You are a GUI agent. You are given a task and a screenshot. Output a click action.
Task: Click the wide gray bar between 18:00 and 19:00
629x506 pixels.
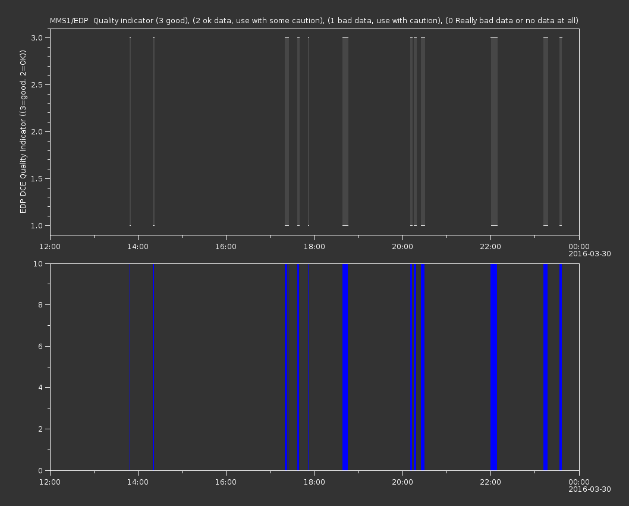[345, 131]
